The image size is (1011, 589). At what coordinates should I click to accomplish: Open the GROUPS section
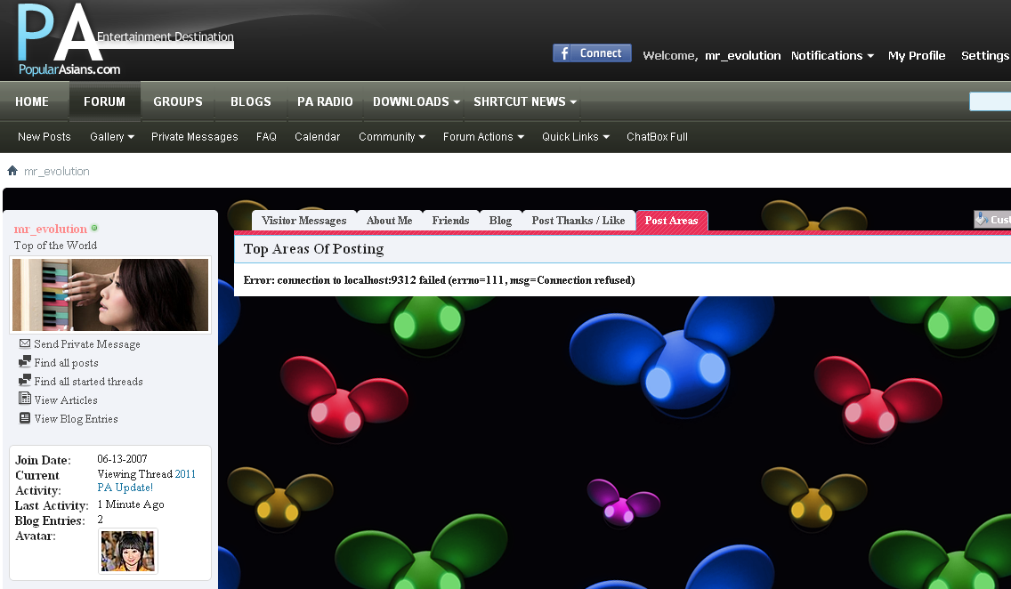tap(178, 101)
